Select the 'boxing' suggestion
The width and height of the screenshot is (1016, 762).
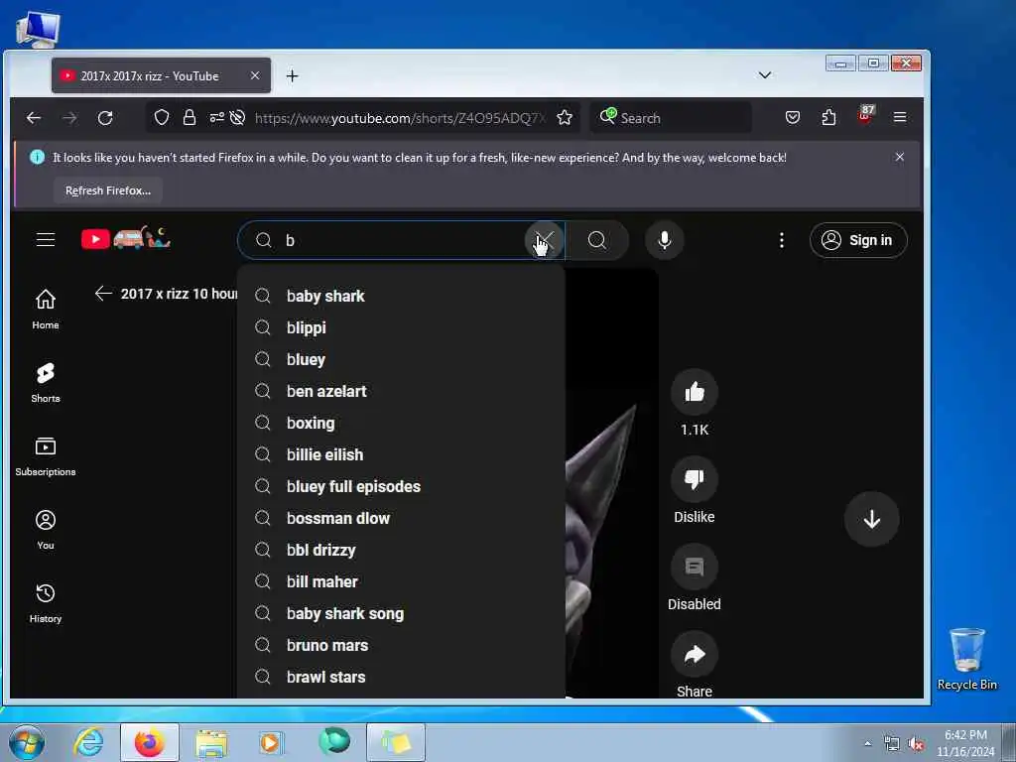pos(402,423)
